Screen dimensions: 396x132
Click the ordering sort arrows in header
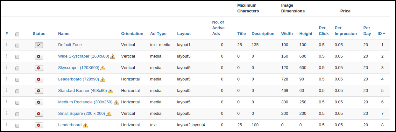point(7,33)
